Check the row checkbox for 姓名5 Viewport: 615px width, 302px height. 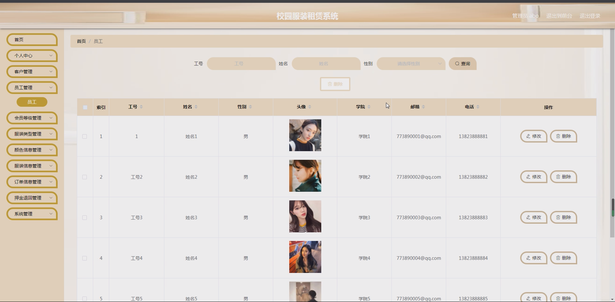coord(85,298)
